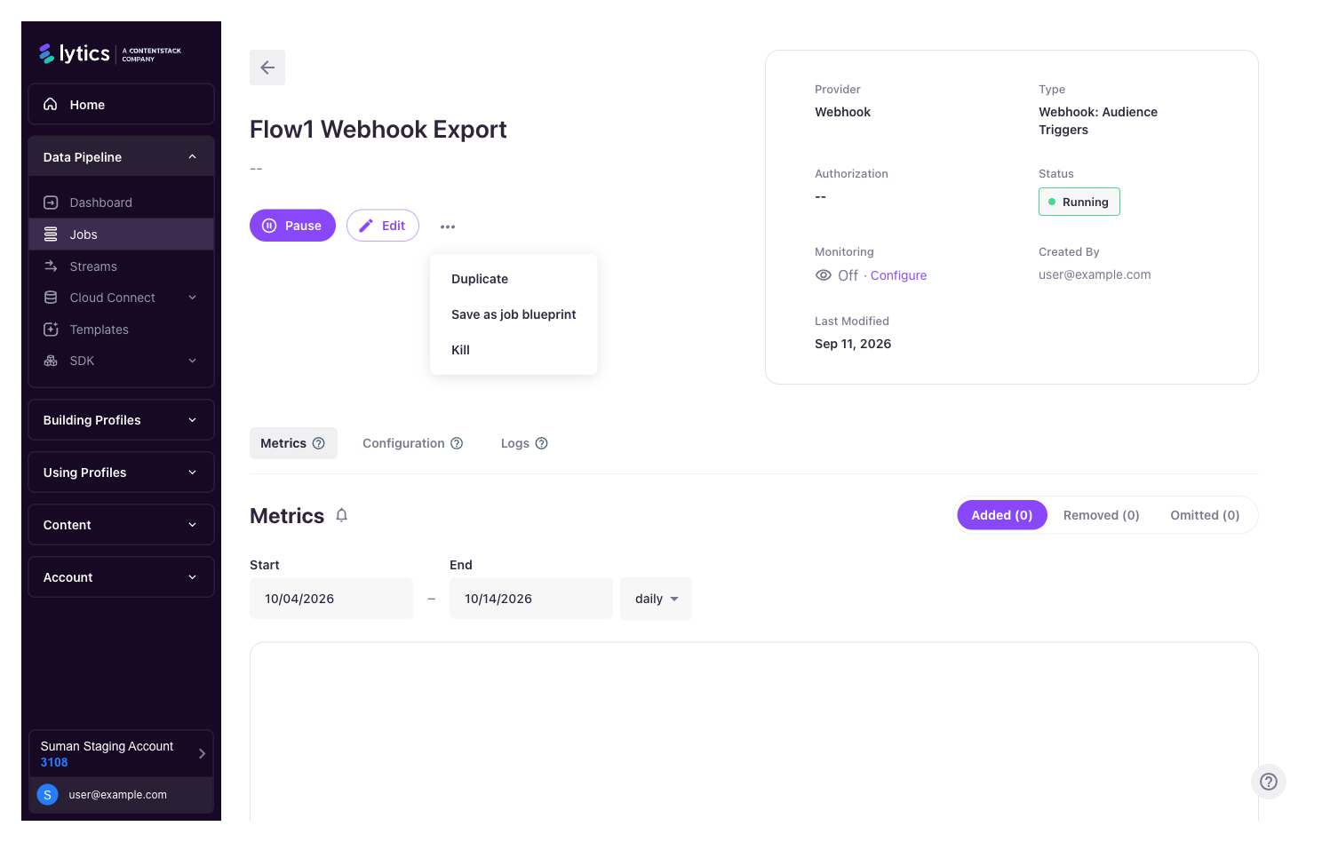This screenshot has height=842, width=1322.
Task: Expand the Using Profiles section
Action: (121, 473)
